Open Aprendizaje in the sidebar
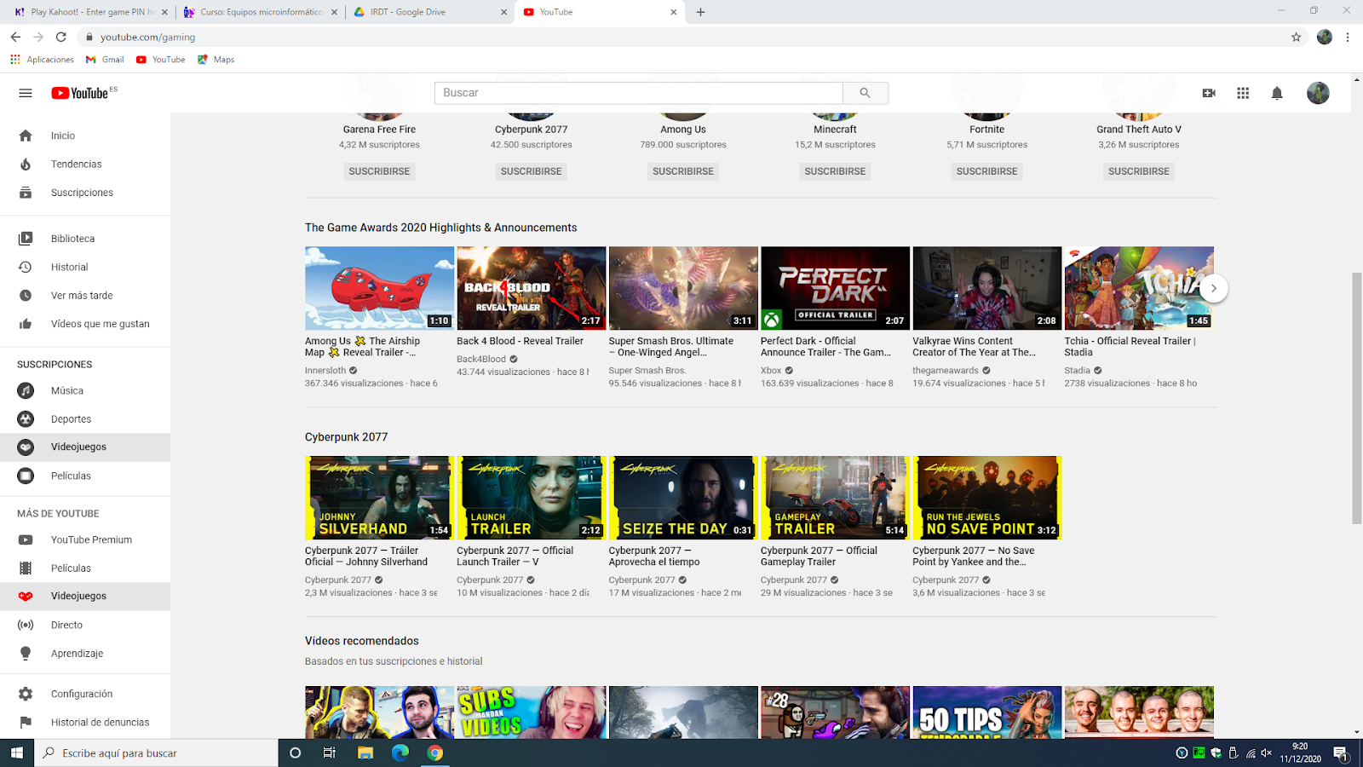1363x767 pixels. point(85,654)
